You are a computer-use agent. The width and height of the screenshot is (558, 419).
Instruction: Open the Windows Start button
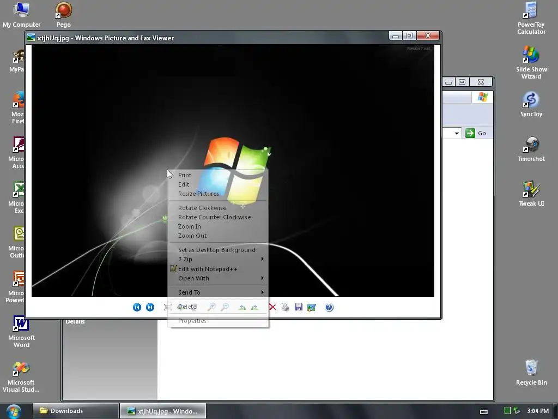pos(13,411)
